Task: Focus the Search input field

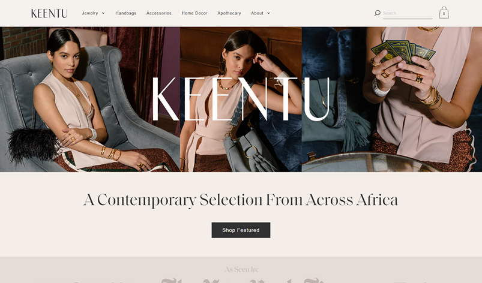Action: click(x=408, y=13)
